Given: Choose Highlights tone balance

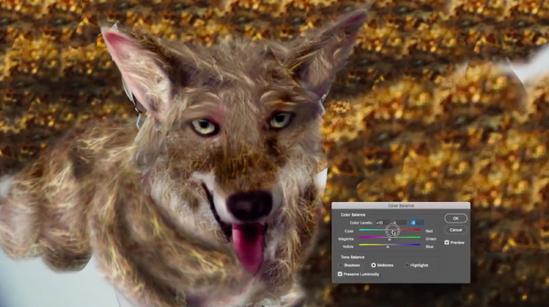Looking at the screenshot, I should [x=407, y=266].
